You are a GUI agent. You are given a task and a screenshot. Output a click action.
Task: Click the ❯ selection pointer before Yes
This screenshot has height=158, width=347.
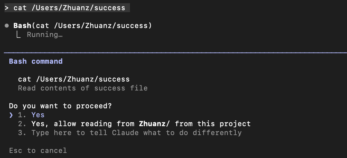pyautogui.click(x=11, y=115)
